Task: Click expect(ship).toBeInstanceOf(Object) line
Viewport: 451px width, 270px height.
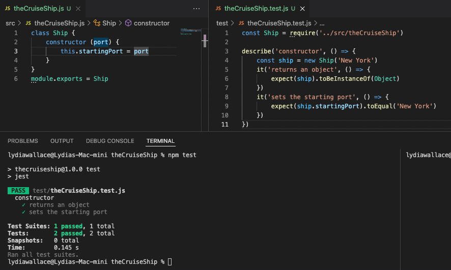Action: tap(335, 79)
